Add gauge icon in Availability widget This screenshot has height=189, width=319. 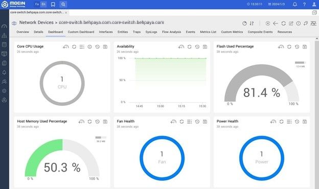181,47
